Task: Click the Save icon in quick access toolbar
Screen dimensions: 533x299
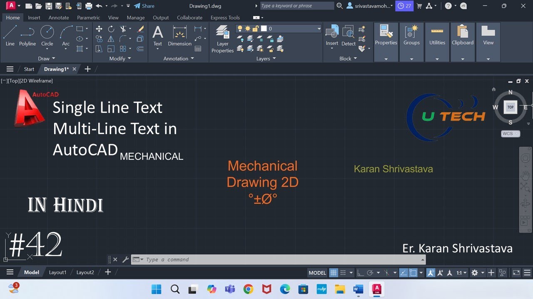Action: tap(49, 6)
